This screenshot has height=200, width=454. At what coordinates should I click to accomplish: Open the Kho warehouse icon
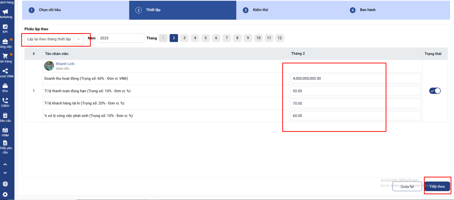click(x=5, y=86)
